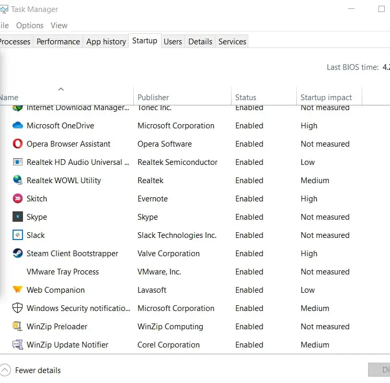This screenshot has height=383, width=390.
Task: Switch to the Processes tab
Action: 15,41
